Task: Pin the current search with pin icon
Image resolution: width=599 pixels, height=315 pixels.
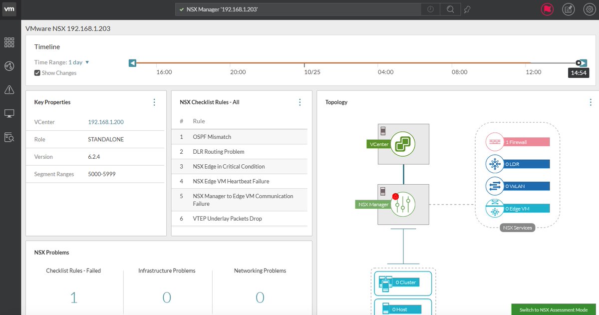Action: [467, 9]
